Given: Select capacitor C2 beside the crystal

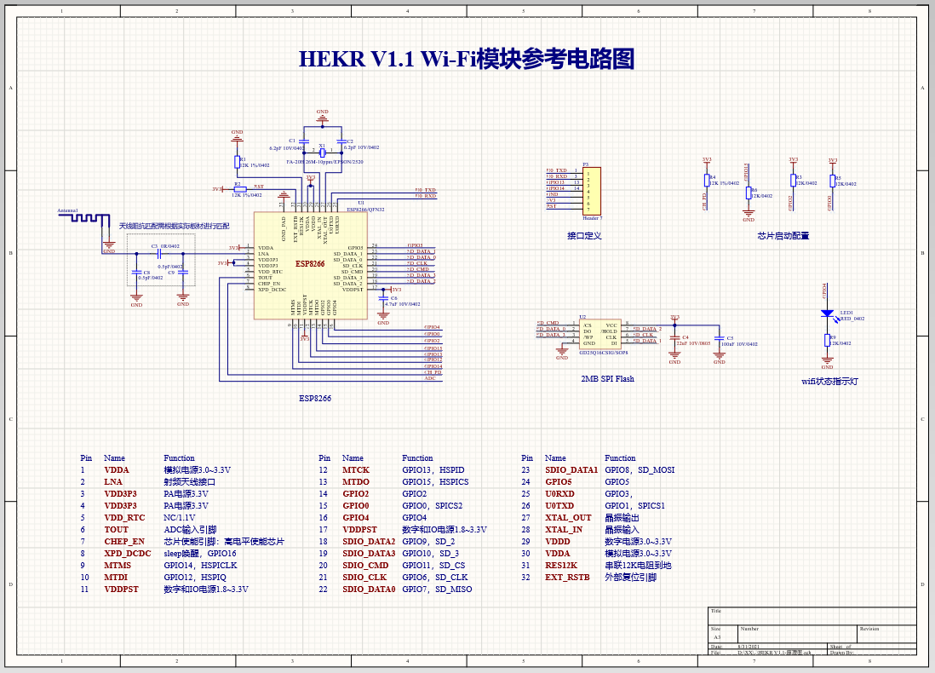Looking at the screenshot, I should [341, 142].
